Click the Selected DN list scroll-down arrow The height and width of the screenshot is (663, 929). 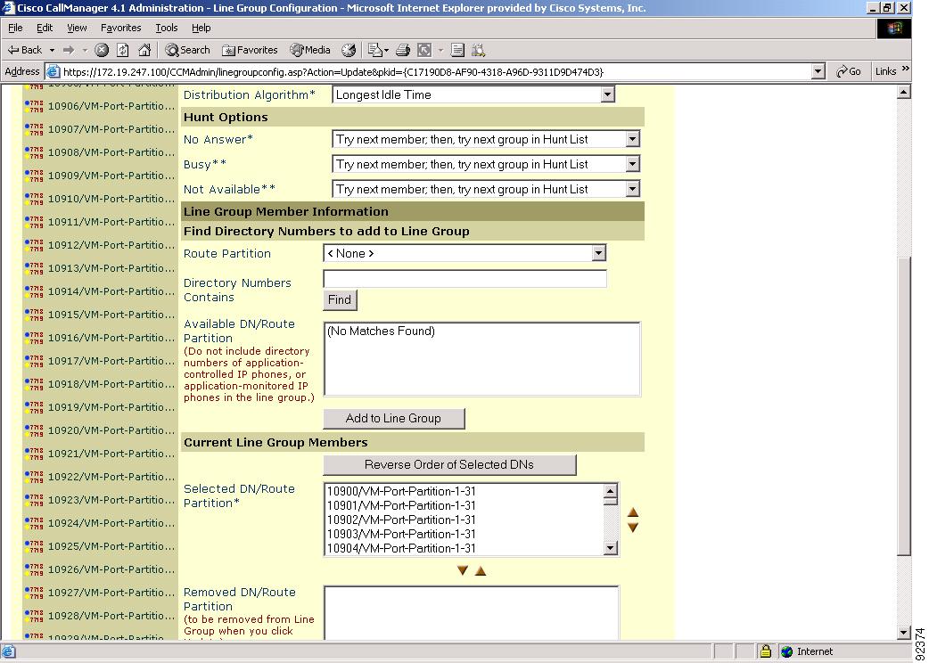pyautogui.click(x=610, y=548)
